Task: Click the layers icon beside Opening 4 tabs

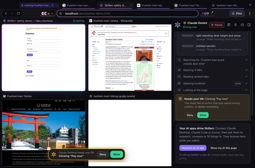Action: (179, 70)
